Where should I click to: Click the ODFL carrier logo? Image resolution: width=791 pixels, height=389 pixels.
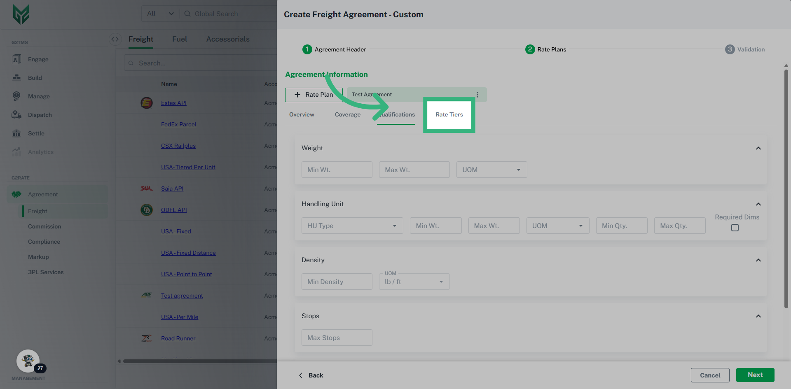pos(147,210)
